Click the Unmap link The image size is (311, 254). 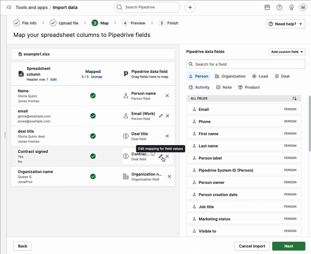[96, 77]
